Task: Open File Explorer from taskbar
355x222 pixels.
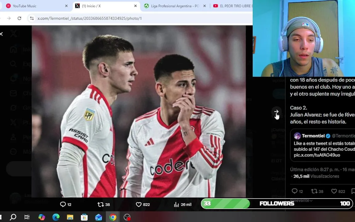Action: click(70, 217)
